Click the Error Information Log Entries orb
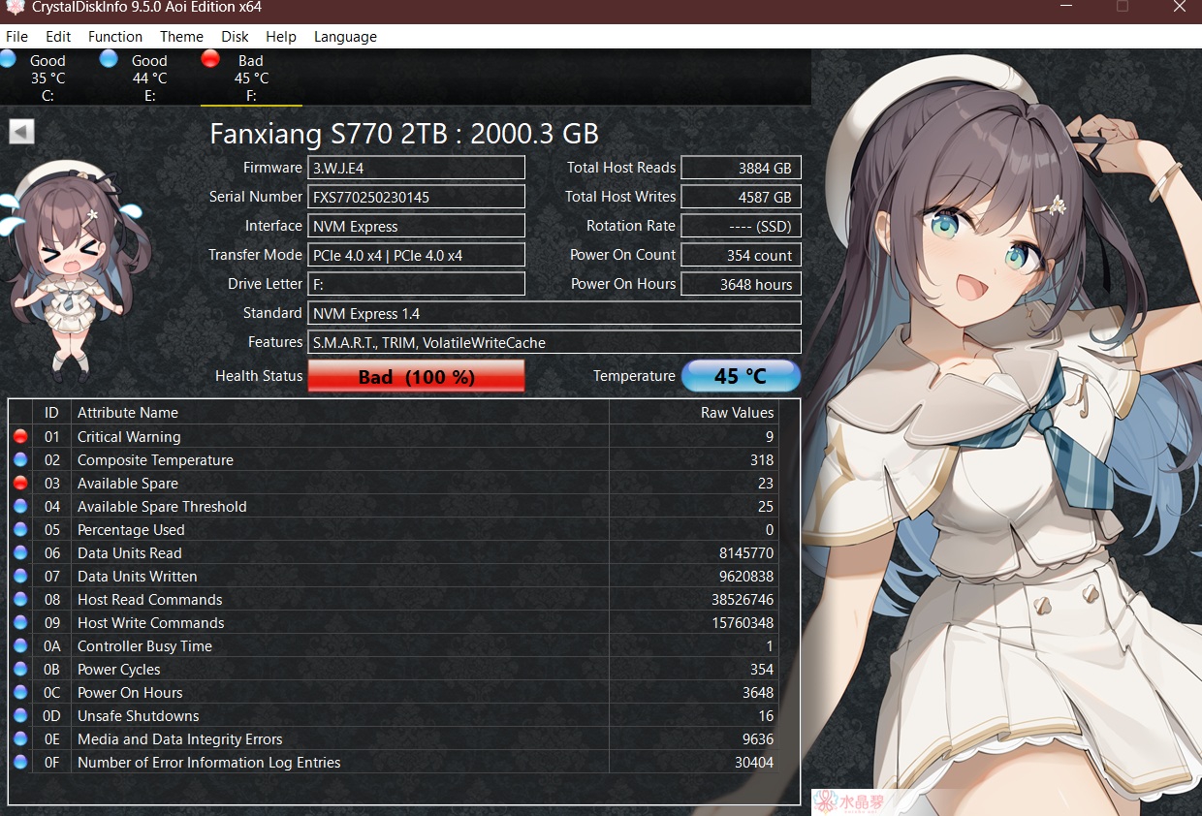 (x=20, y=763)
